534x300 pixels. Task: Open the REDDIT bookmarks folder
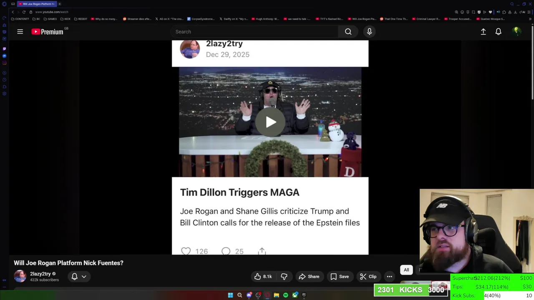[81, 19]
